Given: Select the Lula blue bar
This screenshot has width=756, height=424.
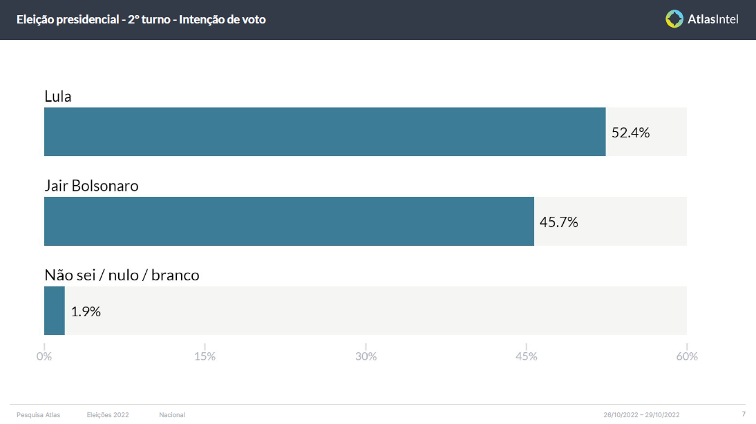Looking at the screenshot, I should (325, 131).
